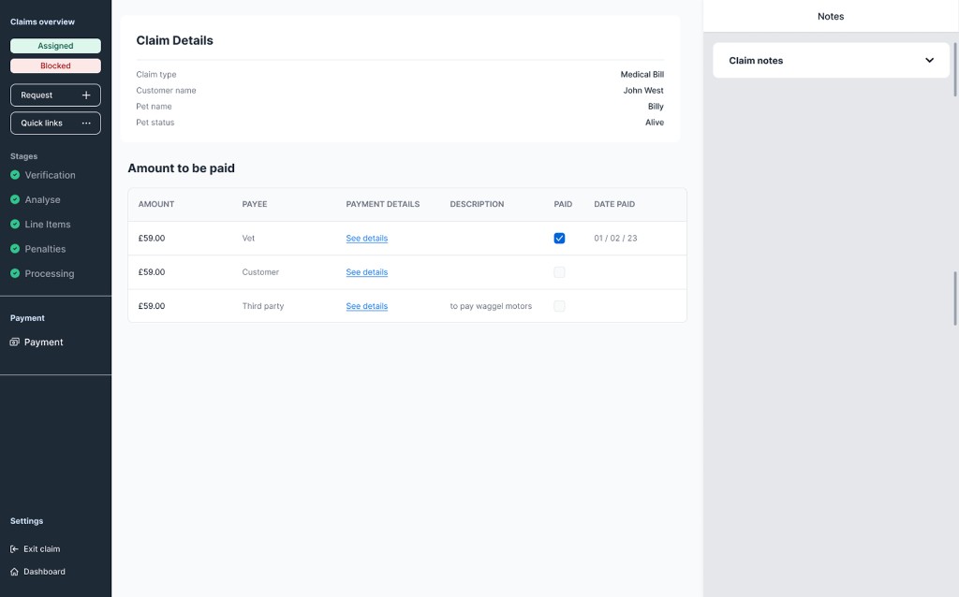The height and width of the screenshot is (597, 959).
Task: Click Exit claim in Settings
Action: 41,548
